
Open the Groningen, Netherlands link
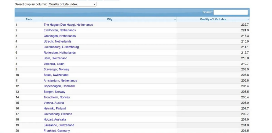coord(60,36)
